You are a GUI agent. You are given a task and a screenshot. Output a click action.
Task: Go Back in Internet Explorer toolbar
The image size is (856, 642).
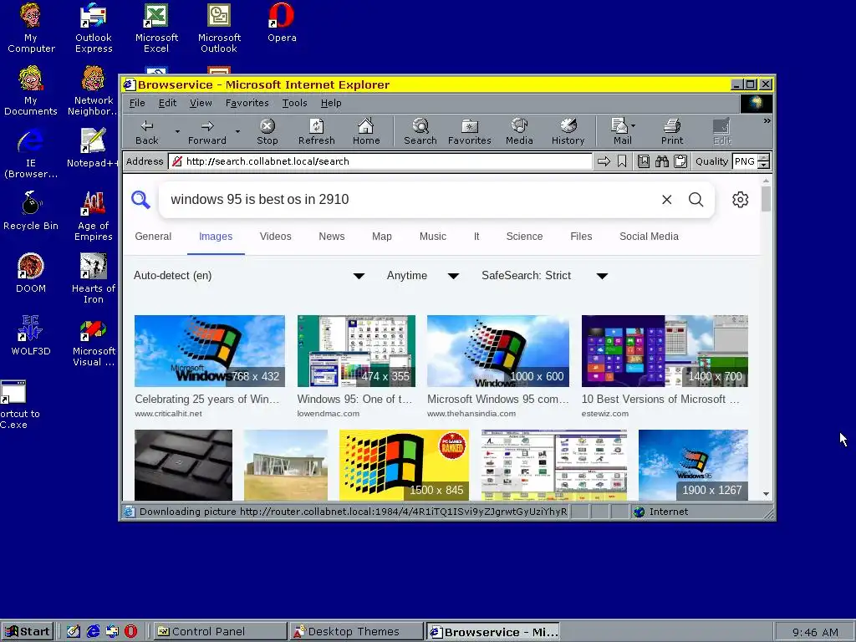tap(147, 132)
